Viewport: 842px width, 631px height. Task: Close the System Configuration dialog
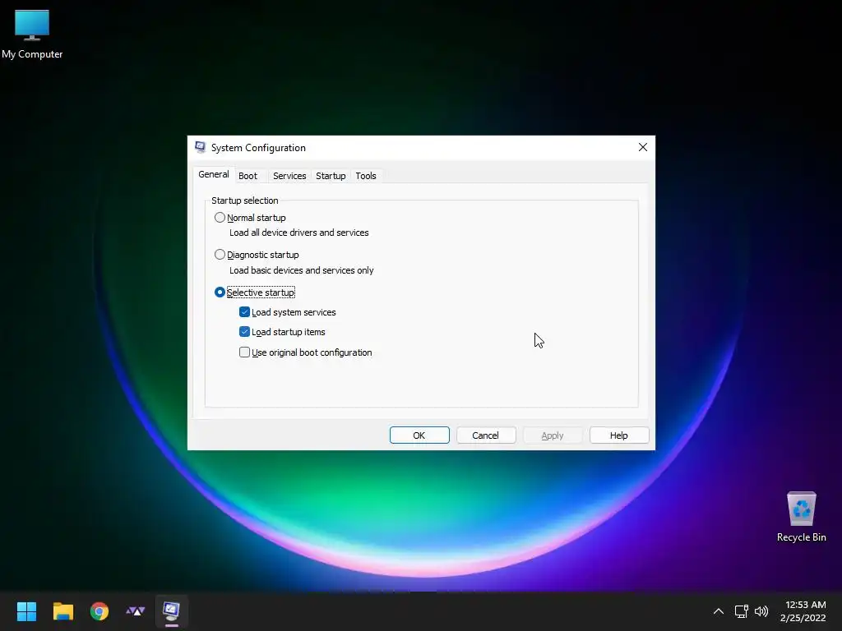pos(643,147)
